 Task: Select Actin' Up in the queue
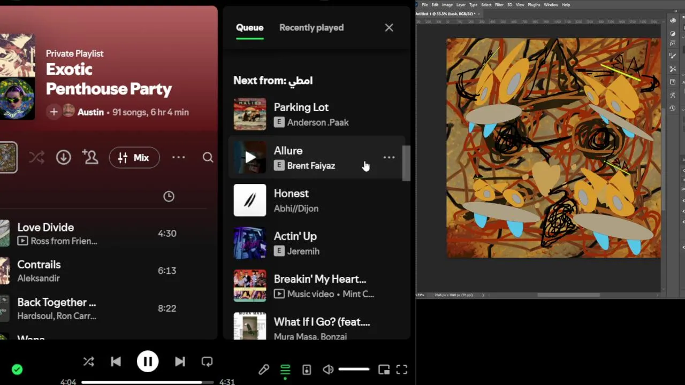316,243
